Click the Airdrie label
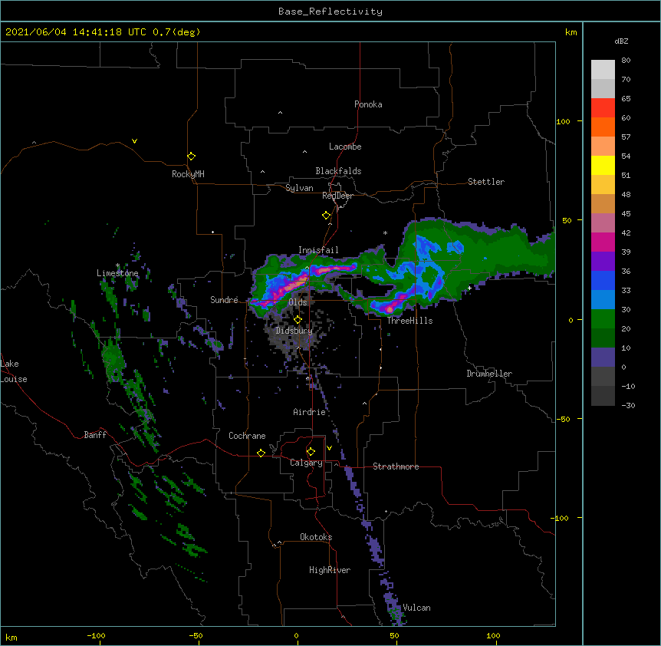Screen dimensions: 661x646 309,412
